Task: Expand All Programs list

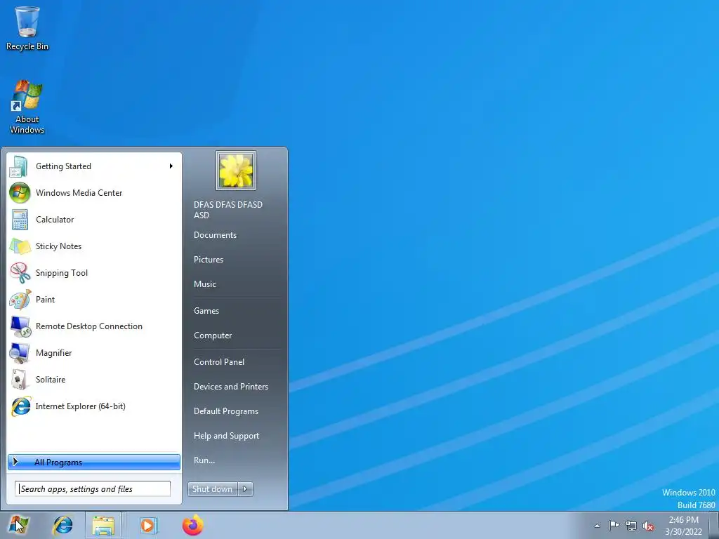Action: click(94, 462)
